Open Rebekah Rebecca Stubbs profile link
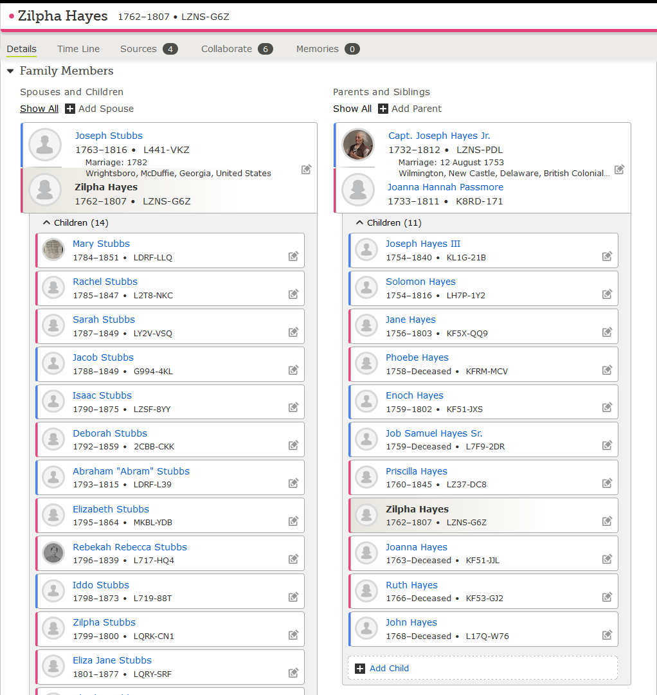 [130, 547]
